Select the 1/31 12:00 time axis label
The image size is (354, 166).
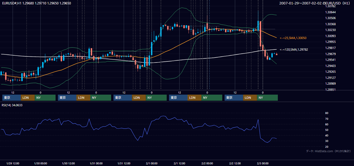[x=124, y=164]
